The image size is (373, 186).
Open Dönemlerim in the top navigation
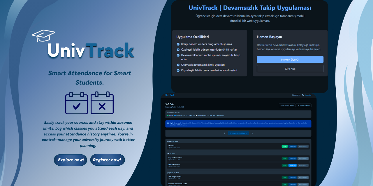click(x=296, y=95)
